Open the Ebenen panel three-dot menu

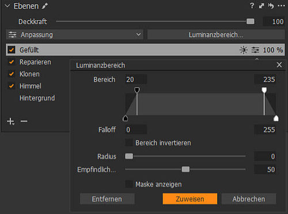click(281, 6)
